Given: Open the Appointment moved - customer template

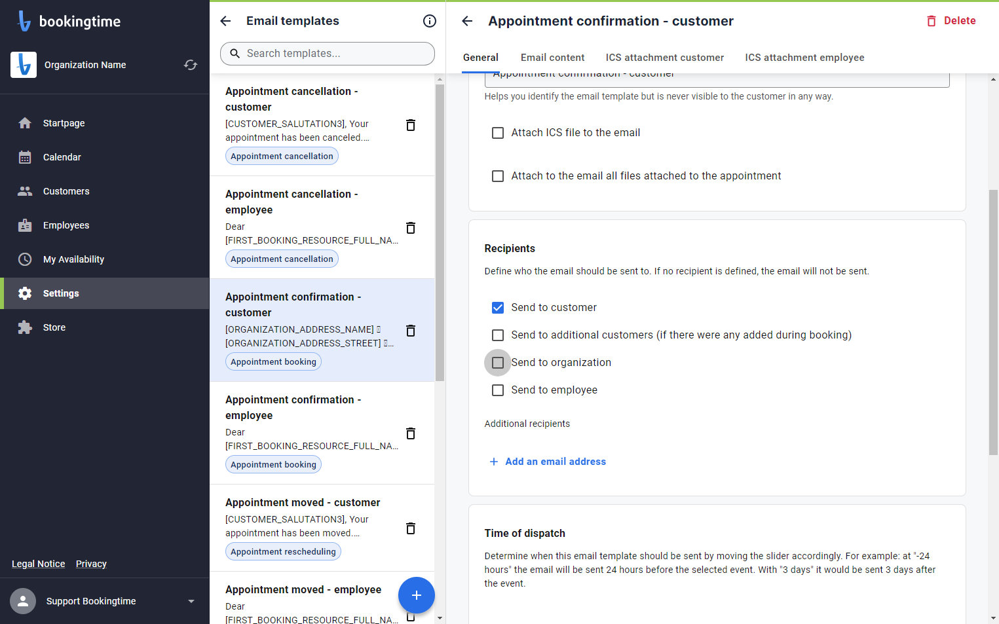Looking at the screenshot, I should coord(322,528).
